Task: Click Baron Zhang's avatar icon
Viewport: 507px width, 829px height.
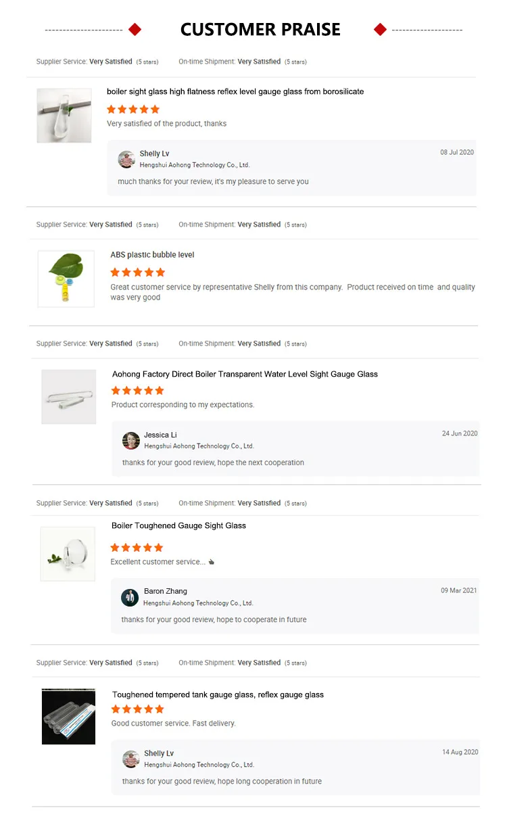Action: [x=130, y=598]
